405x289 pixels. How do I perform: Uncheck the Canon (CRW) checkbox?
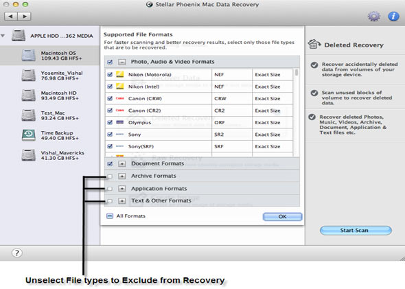pyautogui.click(x=110, y=98)
